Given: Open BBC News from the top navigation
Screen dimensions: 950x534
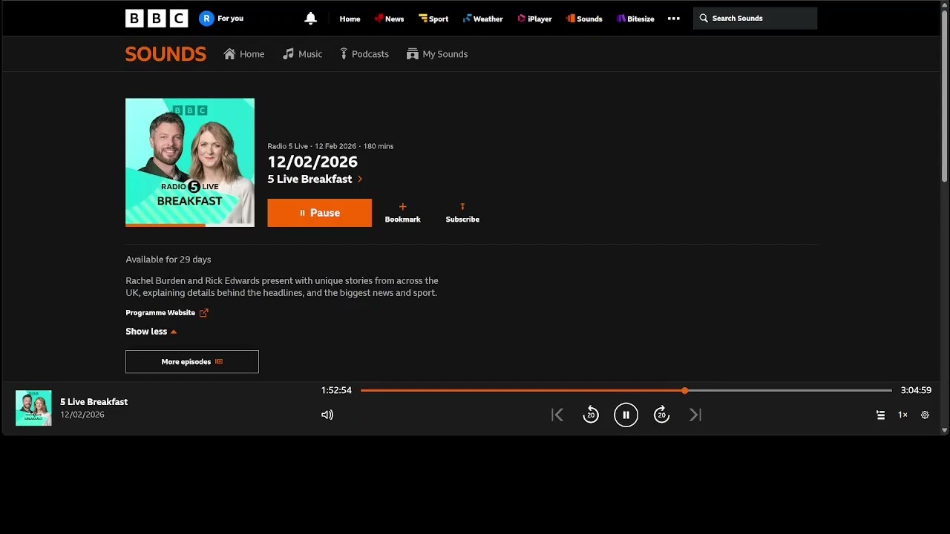Looking at the screenshot, I should [x=389, y=19].
